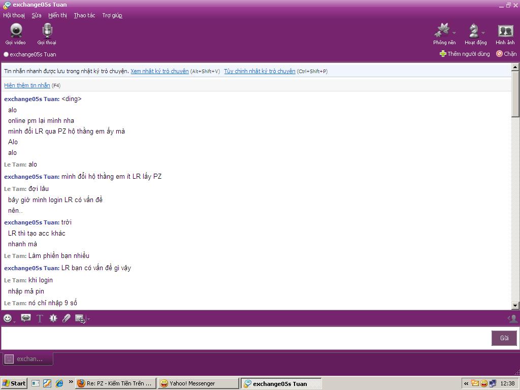Viewport: 520px width, 390px height.
Task: Click message 'LR thì tạo acc khác'
Action: (x=37, y=234)
